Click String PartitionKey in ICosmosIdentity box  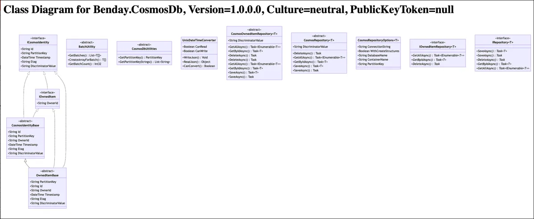[34, 53]
